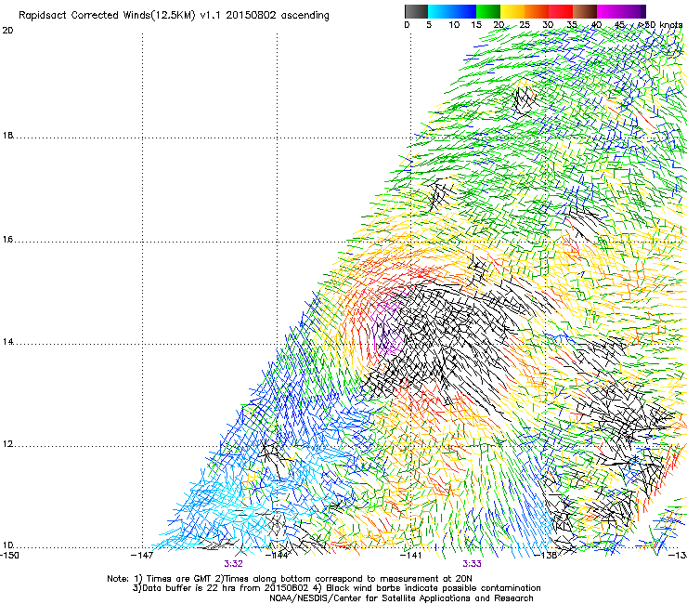Click the date text '20150802 ascending' in the title
687x604 pixels.
tap(278, 16)
